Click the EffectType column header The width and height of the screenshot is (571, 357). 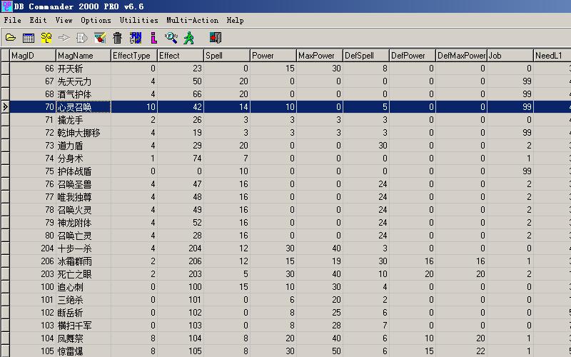click(x=133, y=56)
